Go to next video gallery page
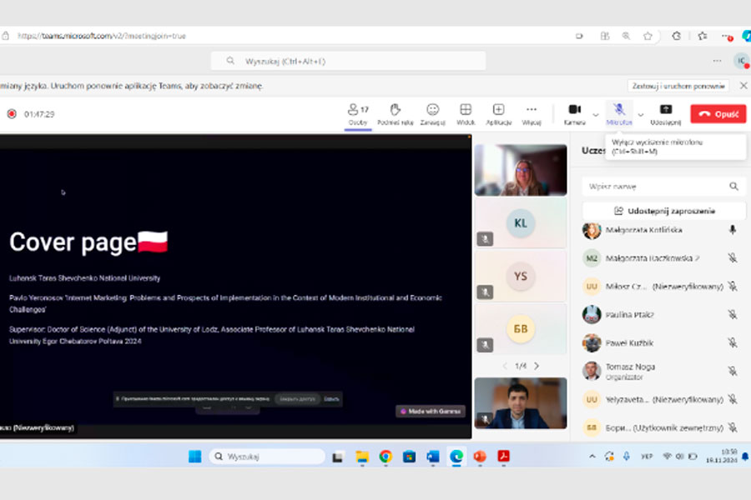This screenshot has height=500, width=751. click(537, 366)
